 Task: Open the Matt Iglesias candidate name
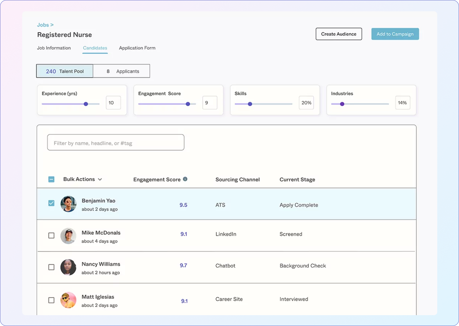(x=98, y=297)
